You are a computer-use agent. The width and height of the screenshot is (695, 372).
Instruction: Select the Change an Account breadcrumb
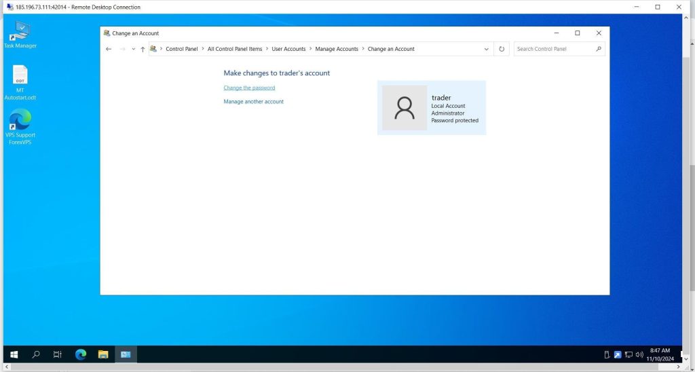click(x=391, y=50)
